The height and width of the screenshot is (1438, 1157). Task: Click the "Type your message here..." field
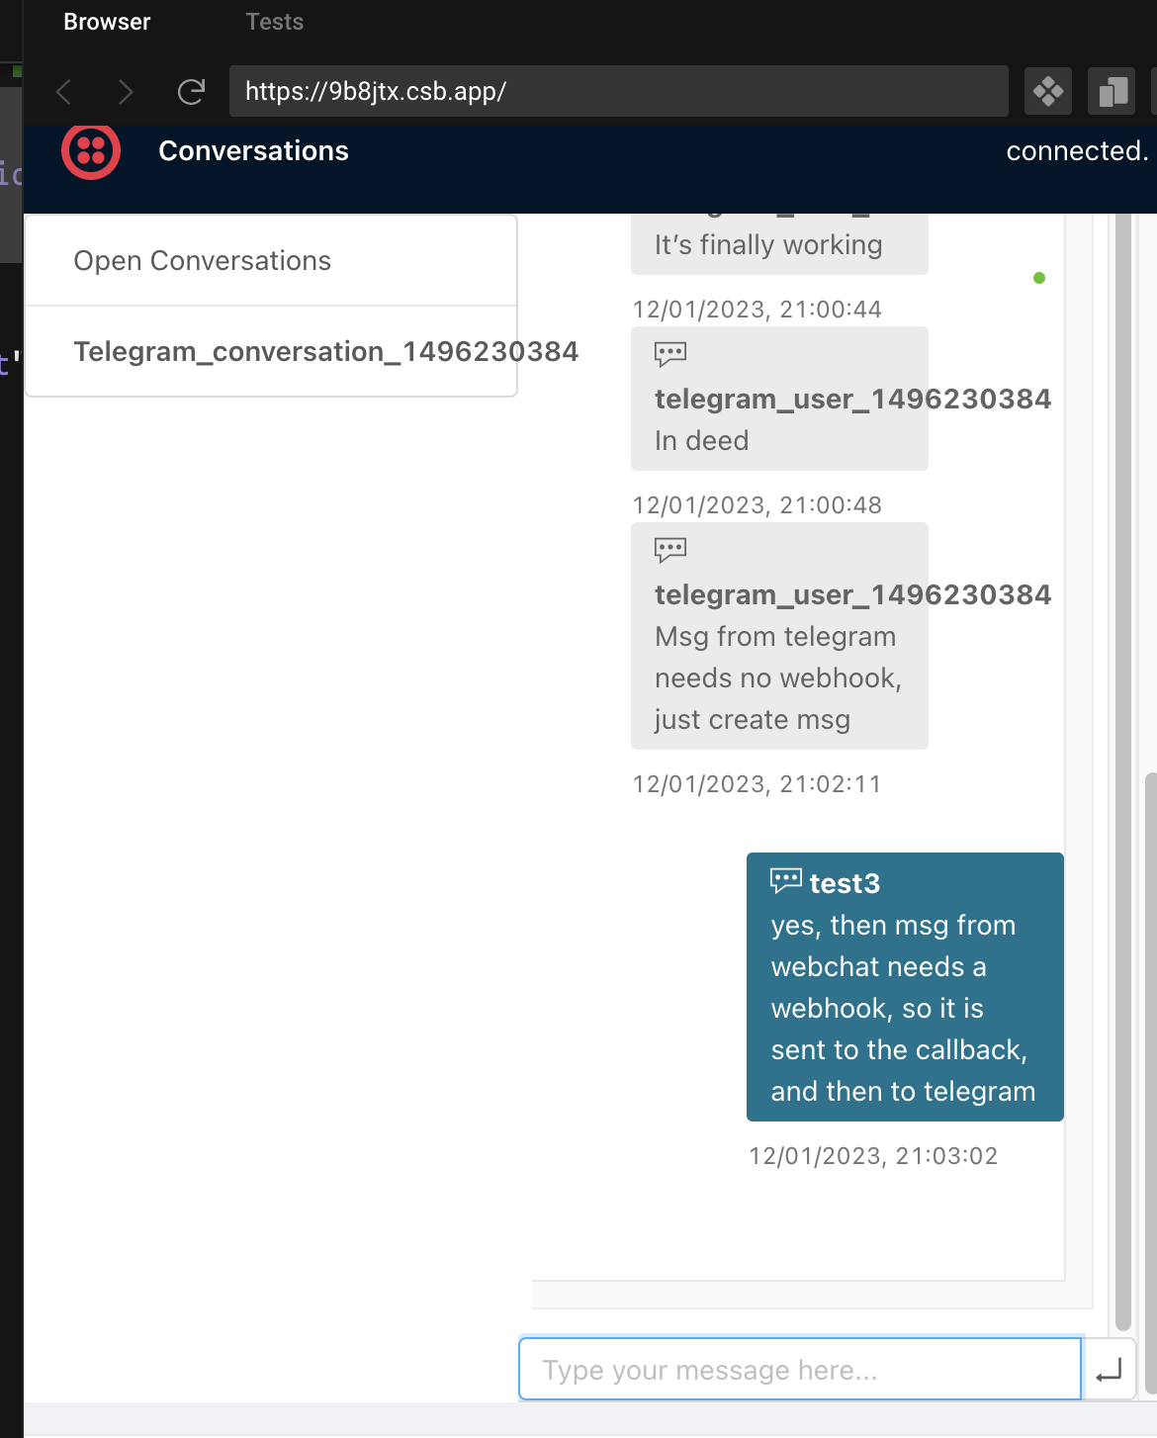point(799,1370)
